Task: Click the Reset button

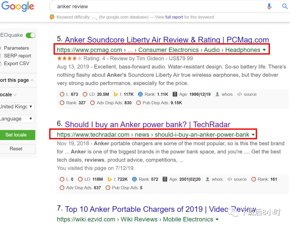Action: 17,149
